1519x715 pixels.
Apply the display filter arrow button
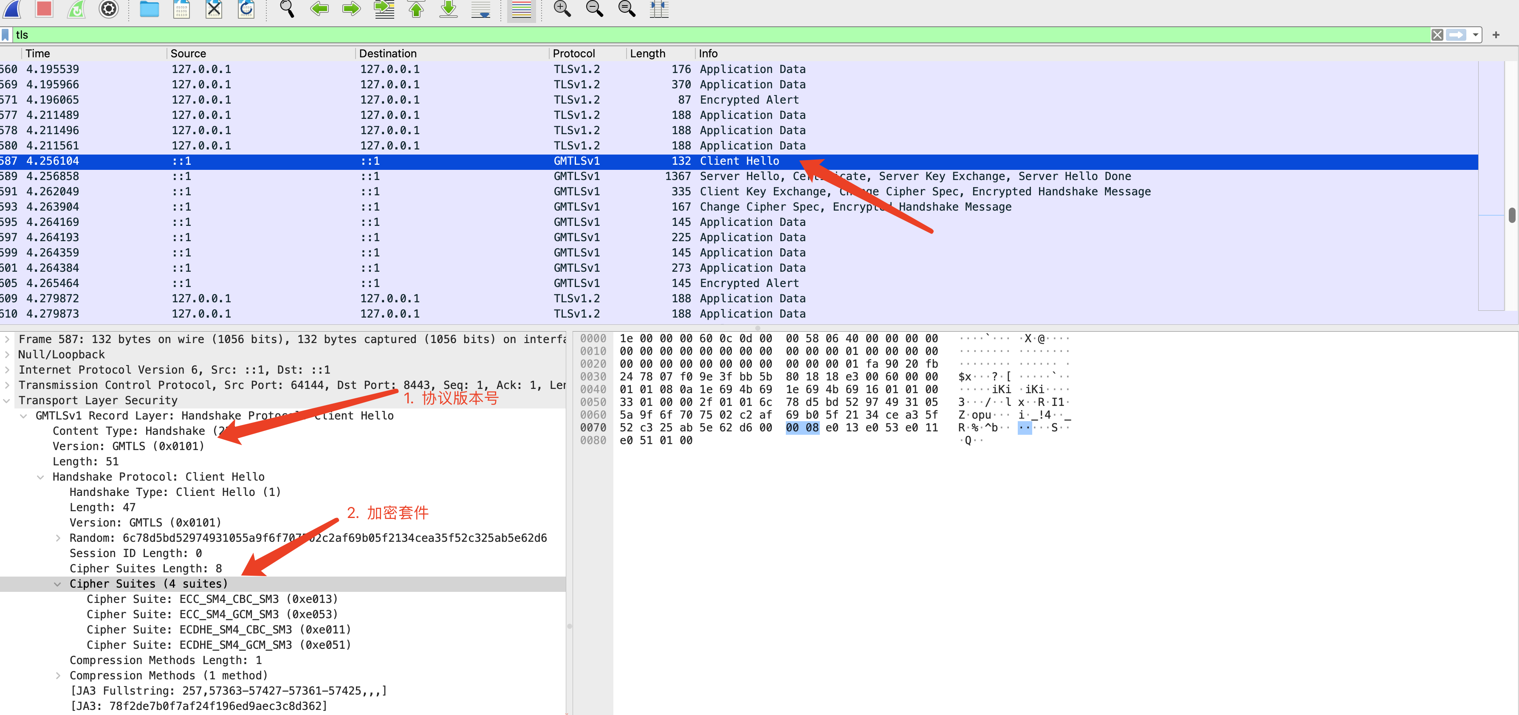(1456, 35)
